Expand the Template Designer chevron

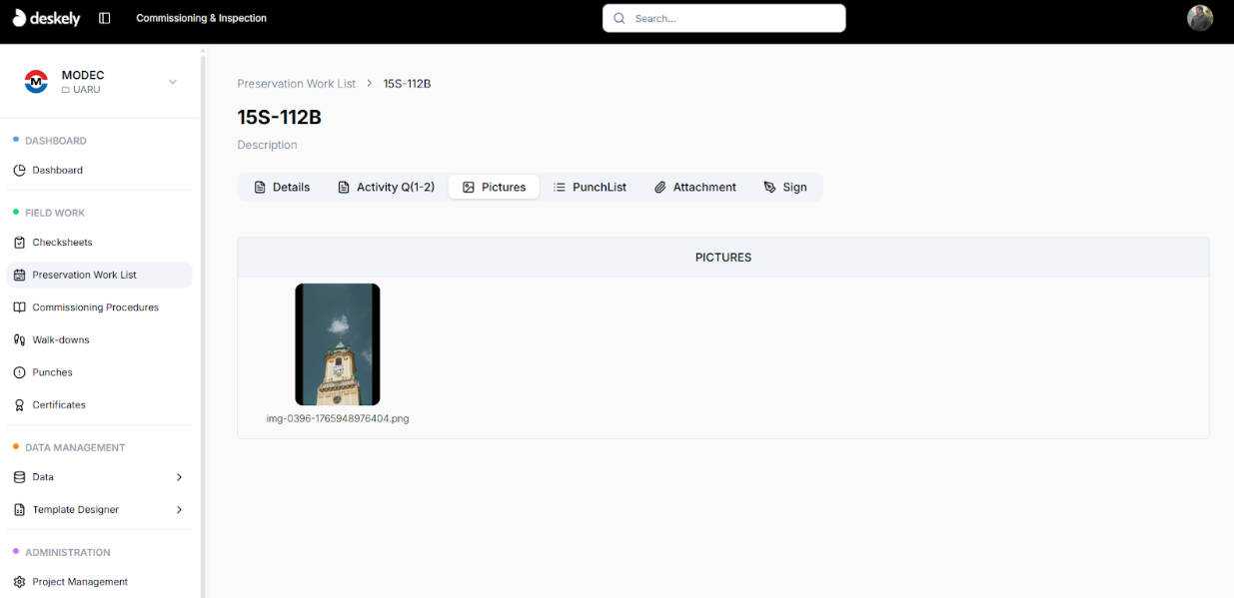[179, 510]
